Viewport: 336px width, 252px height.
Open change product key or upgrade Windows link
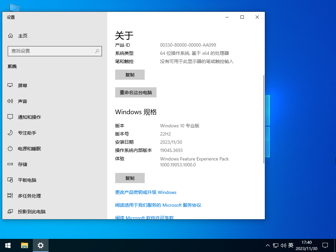pyautogui.click(x=145, y=192)
